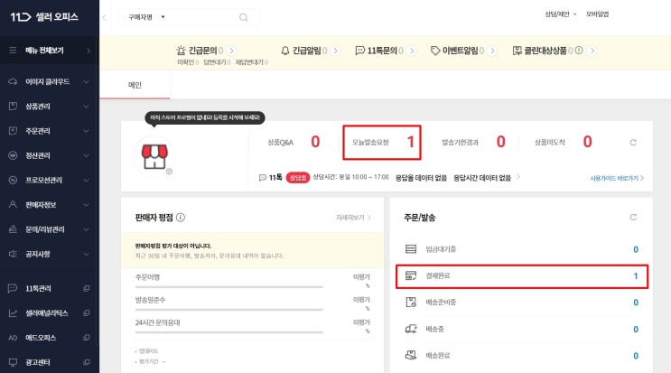Click the 공지사항 megaphone icon
671x373 pixels.
(x=13, y=254)
